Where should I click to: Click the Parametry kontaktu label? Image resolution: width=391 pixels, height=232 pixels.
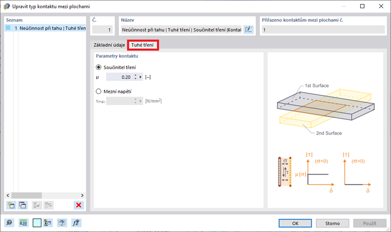tap(117, 56)
